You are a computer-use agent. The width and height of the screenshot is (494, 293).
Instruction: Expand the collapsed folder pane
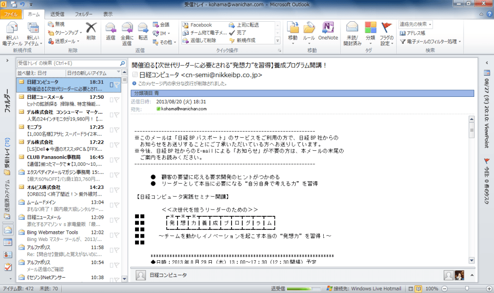(7, 60)
